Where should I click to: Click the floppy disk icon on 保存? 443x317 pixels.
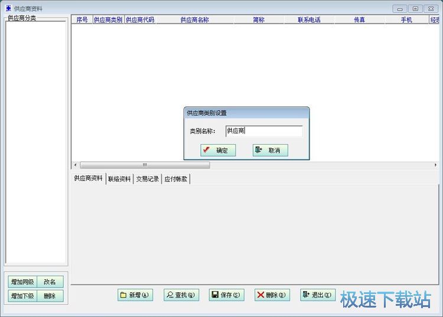(x=215, y=295)
